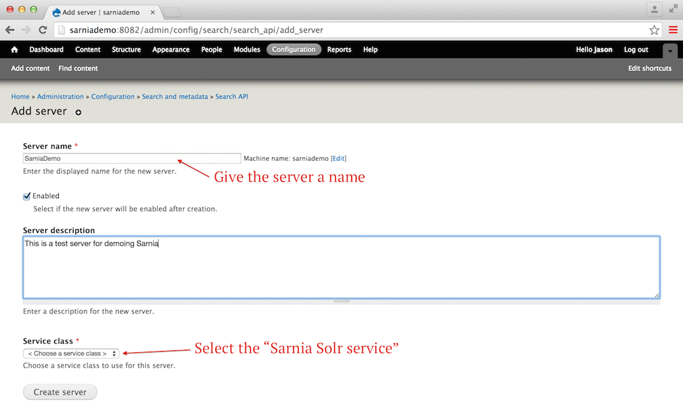This screenshot has width=683, height=413.
Task: Click the Log out link
Action: (x=636, y=50)
